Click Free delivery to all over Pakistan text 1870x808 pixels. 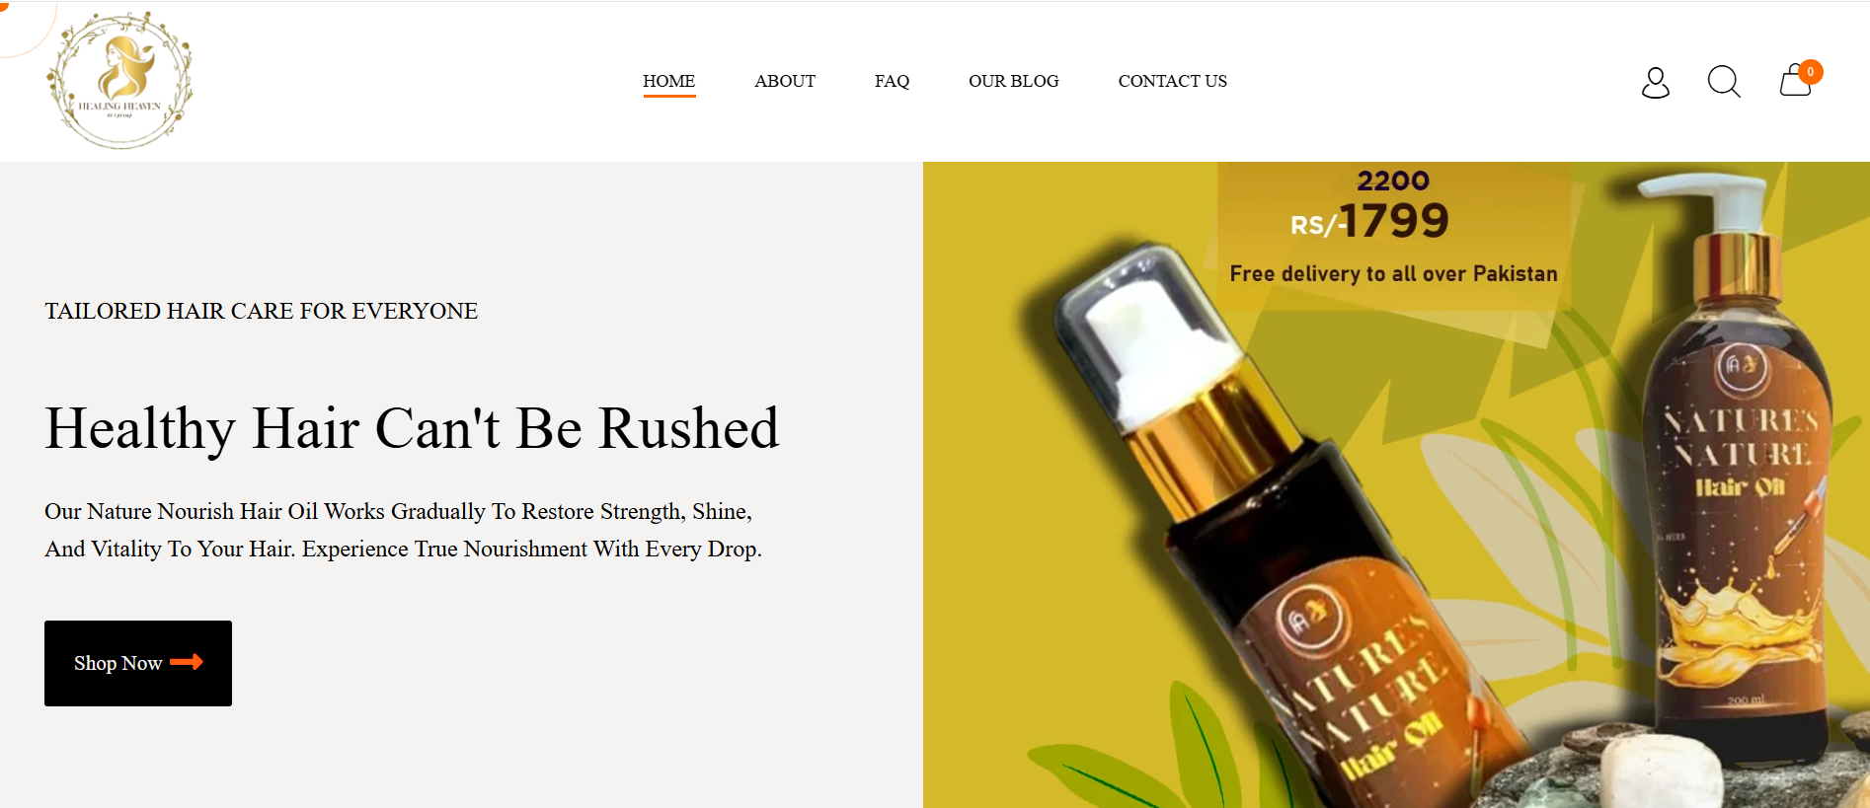coord(1394,273)
